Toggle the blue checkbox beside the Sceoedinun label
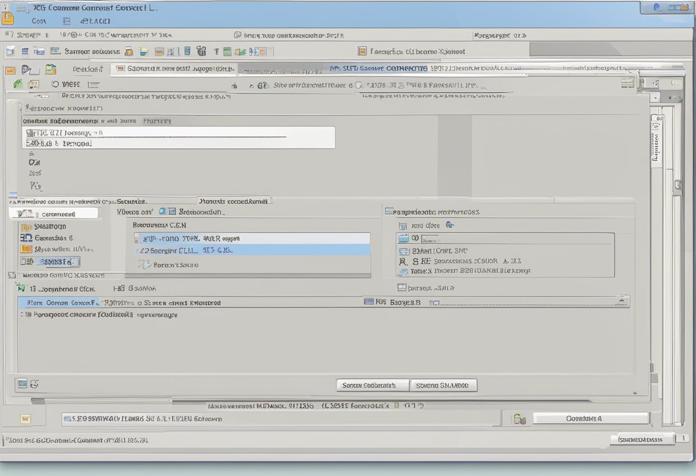 point(163,211)
